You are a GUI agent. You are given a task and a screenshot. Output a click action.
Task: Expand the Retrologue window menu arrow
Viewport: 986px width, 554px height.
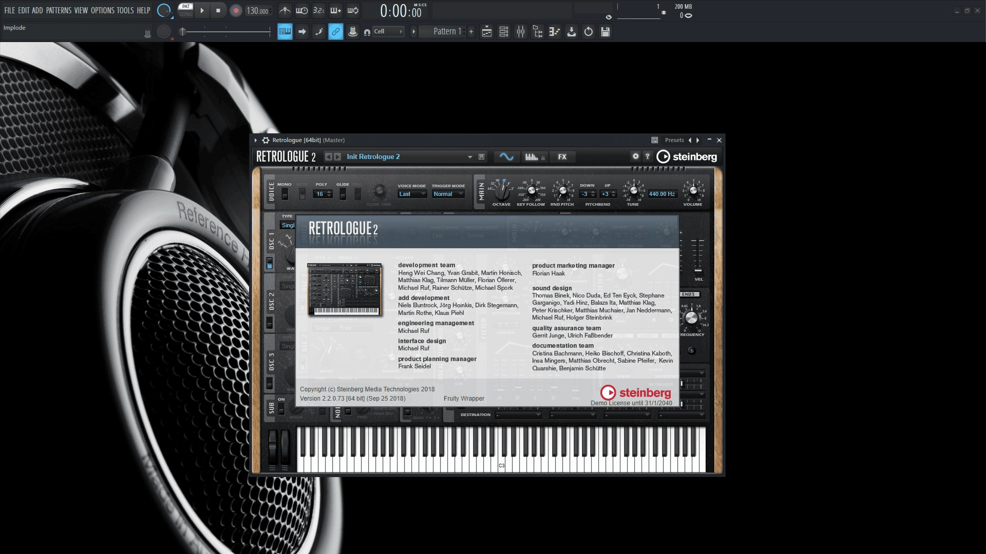click(x=256, y=140)
